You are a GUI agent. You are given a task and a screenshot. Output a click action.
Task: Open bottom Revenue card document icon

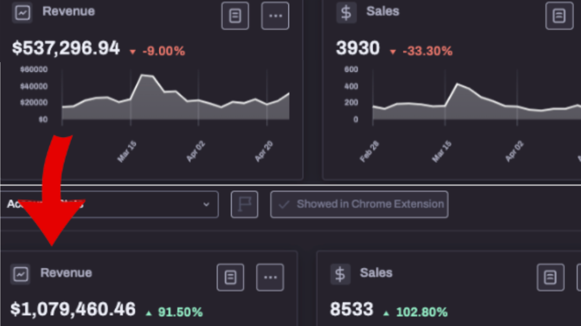230,277
